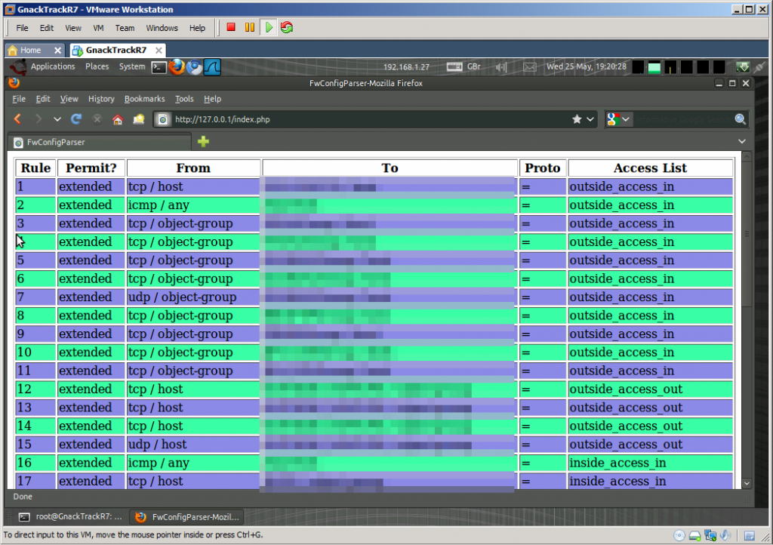Click the Chromium browser launcher icon

coord(195,67)
